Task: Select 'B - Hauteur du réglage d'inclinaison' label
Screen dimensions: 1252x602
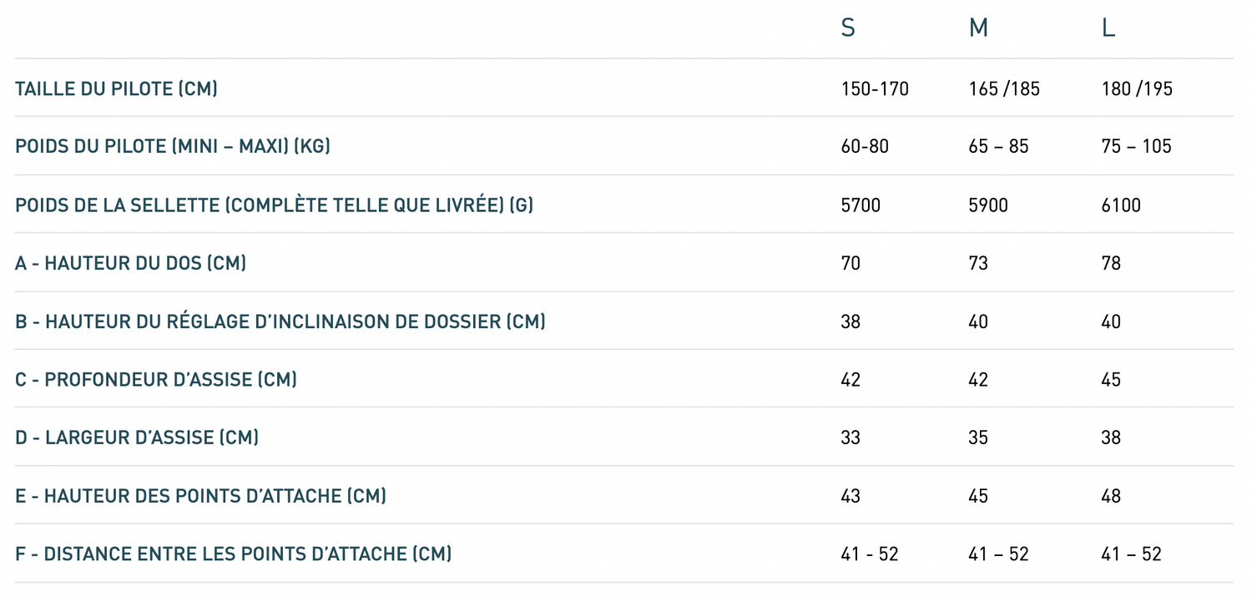Action: (x=280, y=321)
